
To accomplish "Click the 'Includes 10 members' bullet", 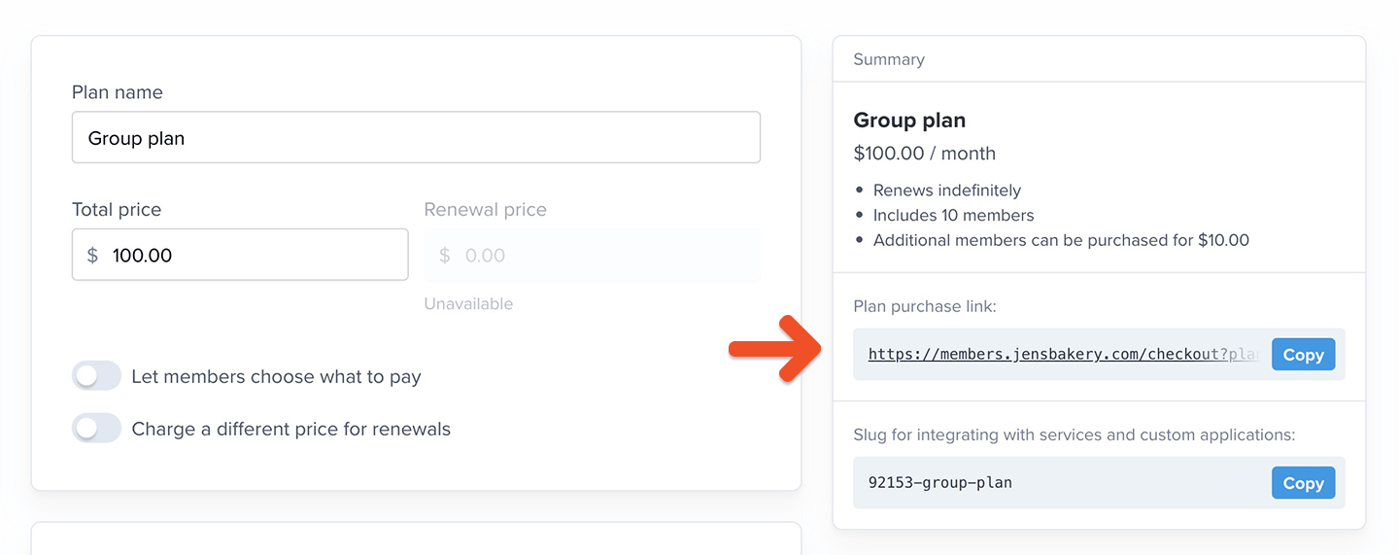I will 953,216.
